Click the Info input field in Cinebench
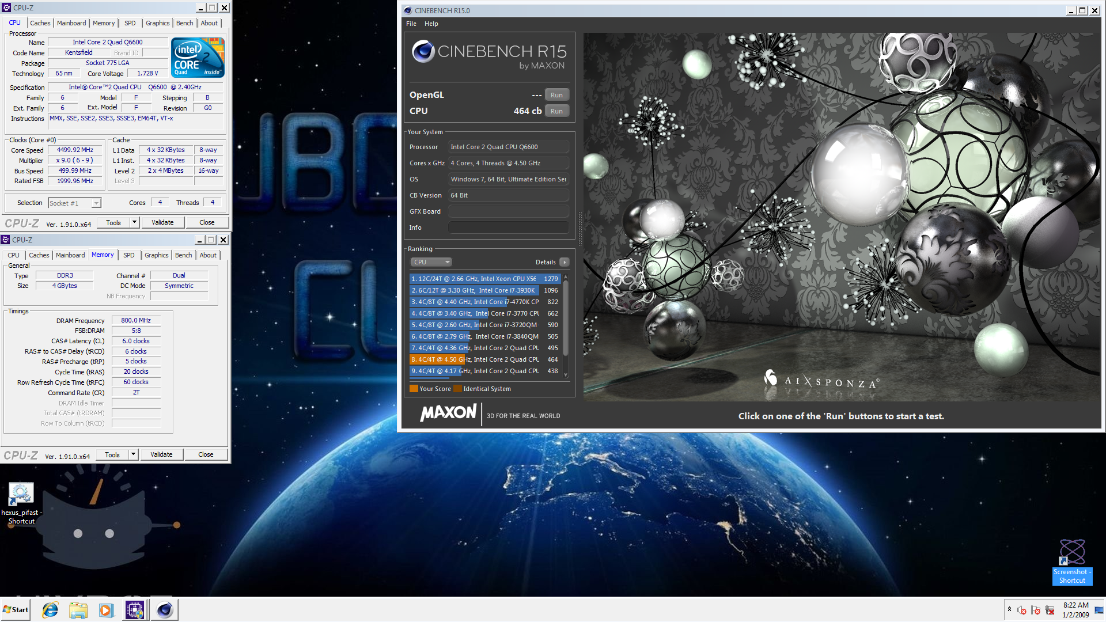This screenshot has width=1106, height=622. [x=509, y=227]
